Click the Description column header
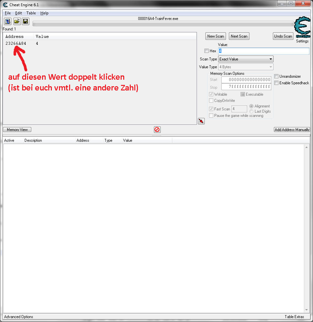 pos(49,140)
